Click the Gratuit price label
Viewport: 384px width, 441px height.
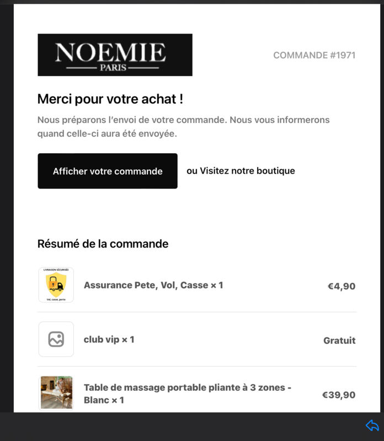point(339,340)
